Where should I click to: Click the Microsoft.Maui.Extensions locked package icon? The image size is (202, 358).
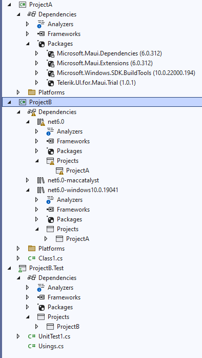click(x=51, y=63)
